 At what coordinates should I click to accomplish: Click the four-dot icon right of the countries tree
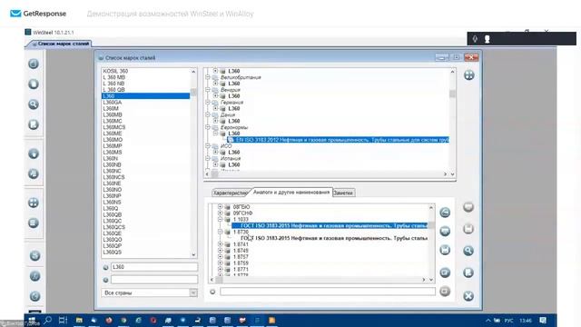point(468,75)
